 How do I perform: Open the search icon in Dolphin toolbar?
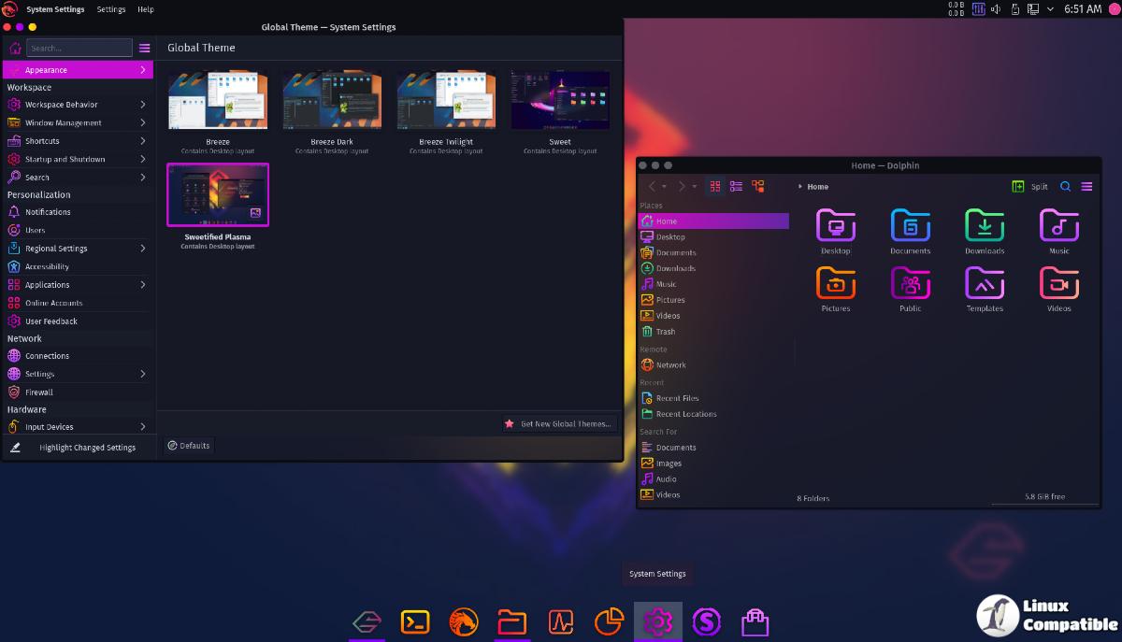click(1065, 187)
